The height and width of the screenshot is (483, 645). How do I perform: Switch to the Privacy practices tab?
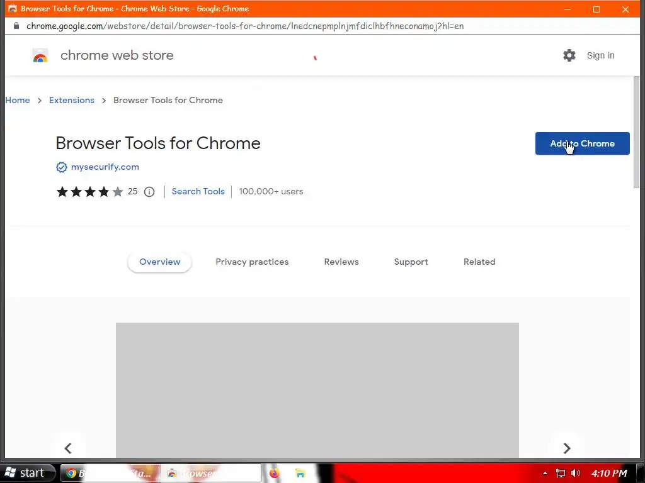click(252, 262)
